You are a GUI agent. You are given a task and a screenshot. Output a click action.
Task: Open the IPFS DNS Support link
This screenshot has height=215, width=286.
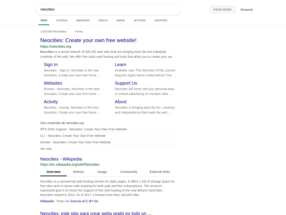tap(84, 129)
